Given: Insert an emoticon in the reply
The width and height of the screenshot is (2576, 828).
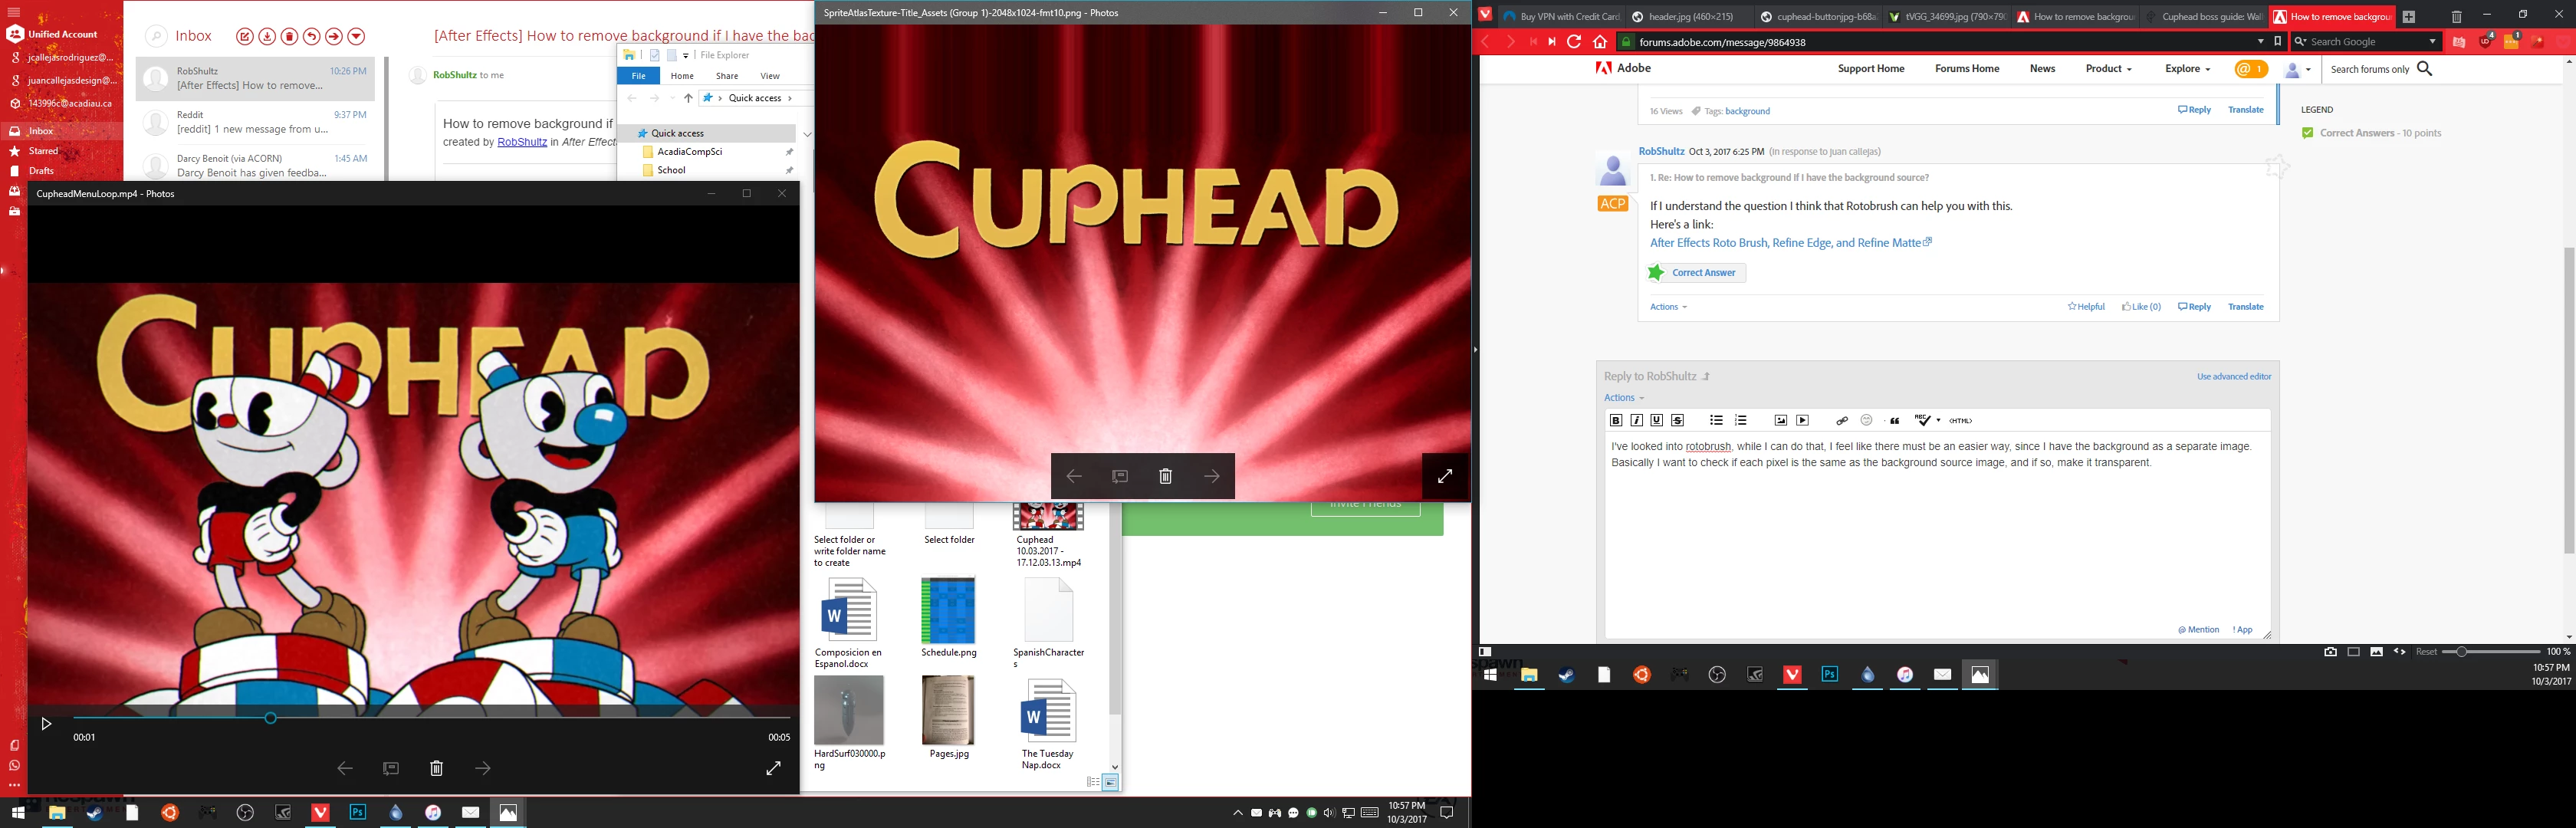Looking at the screenshot, I should point(1866,420).
